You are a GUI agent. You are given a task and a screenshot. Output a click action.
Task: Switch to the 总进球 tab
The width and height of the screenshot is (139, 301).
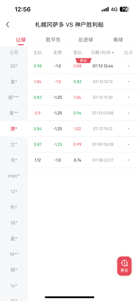pyautogui.click(x=86, y=40)
